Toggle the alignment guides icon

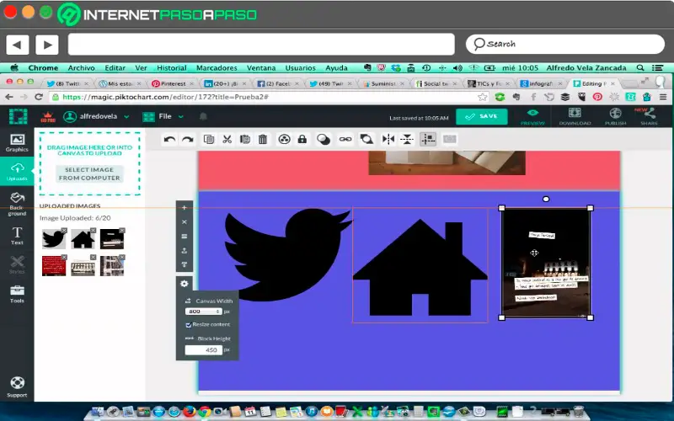click(428, 139)
